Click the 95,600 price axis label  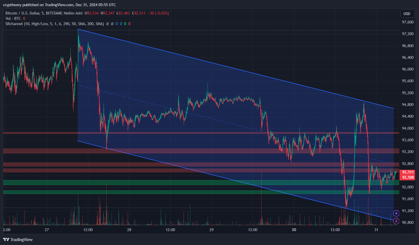pos(408,81)
